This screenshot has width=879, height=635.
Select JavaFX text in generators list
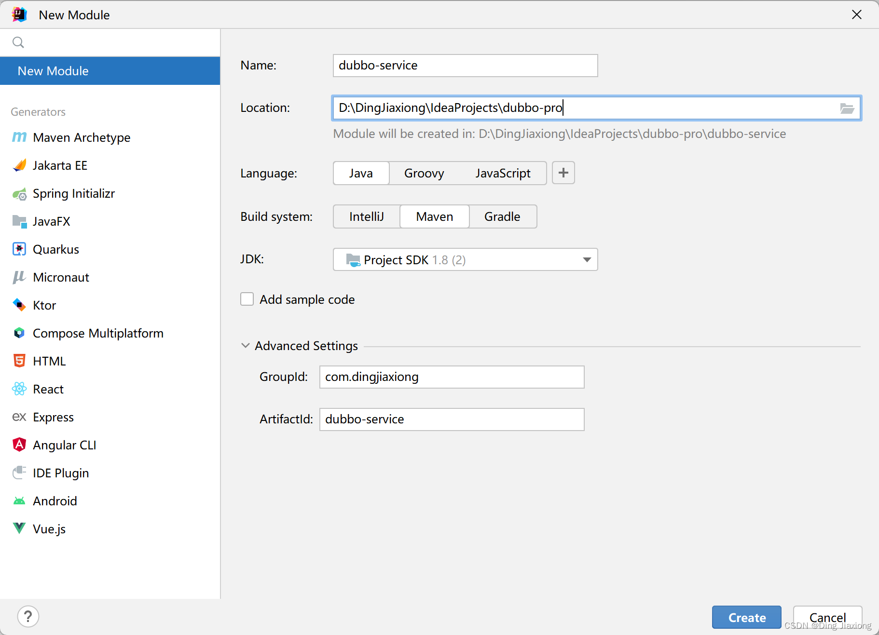pyautogui.click(x=52, y=221)
